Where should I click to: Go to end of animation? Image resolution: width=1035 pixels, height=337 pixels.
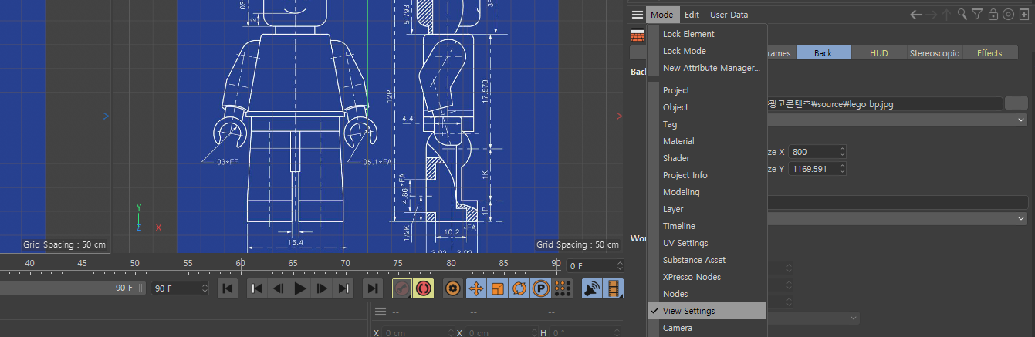click(373, 288)
